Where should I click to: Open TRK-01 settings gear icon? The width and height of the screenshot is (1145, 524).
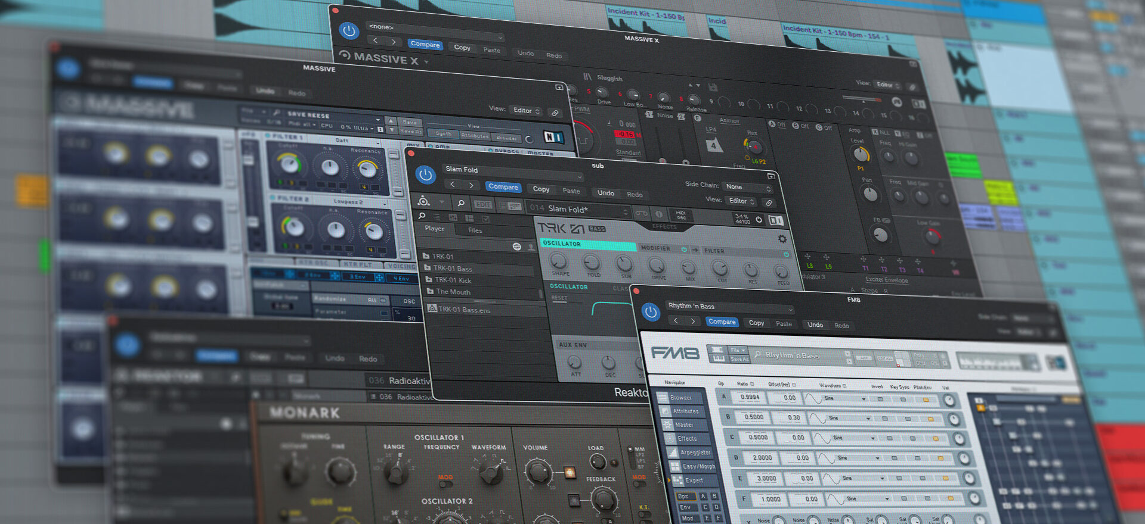[782, 239]
